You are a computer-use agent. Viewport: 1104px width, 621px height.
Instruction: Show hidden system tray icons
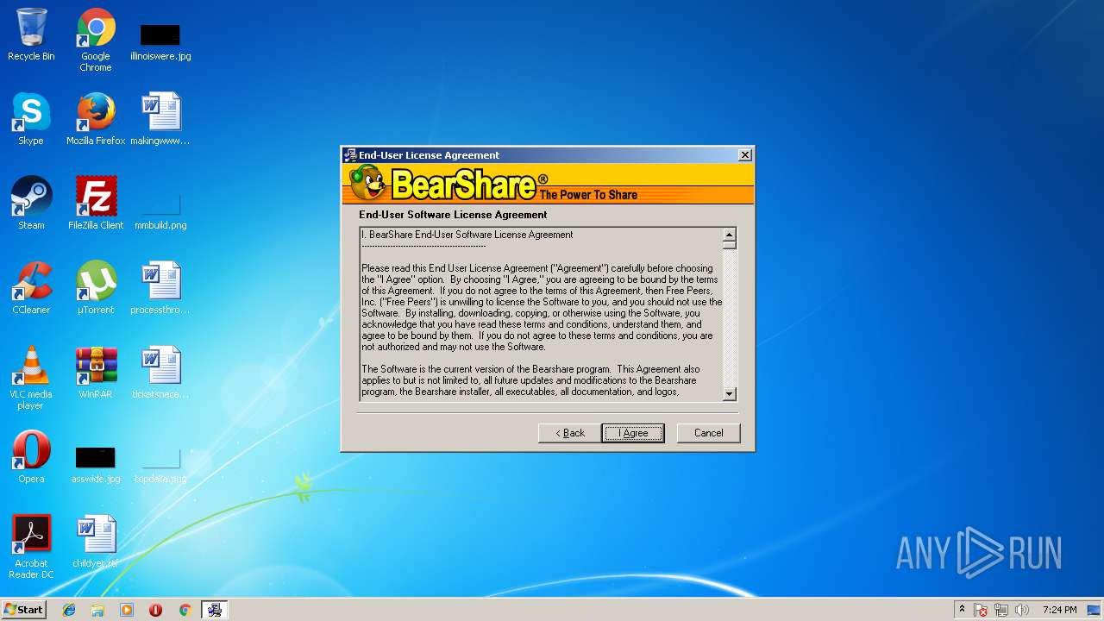coord(962,610)
